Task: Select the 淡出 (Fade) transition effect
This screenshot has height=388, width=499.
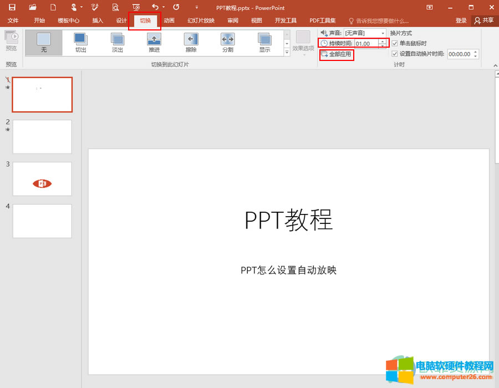Action: pyautogui.click(x=117, y=42)
